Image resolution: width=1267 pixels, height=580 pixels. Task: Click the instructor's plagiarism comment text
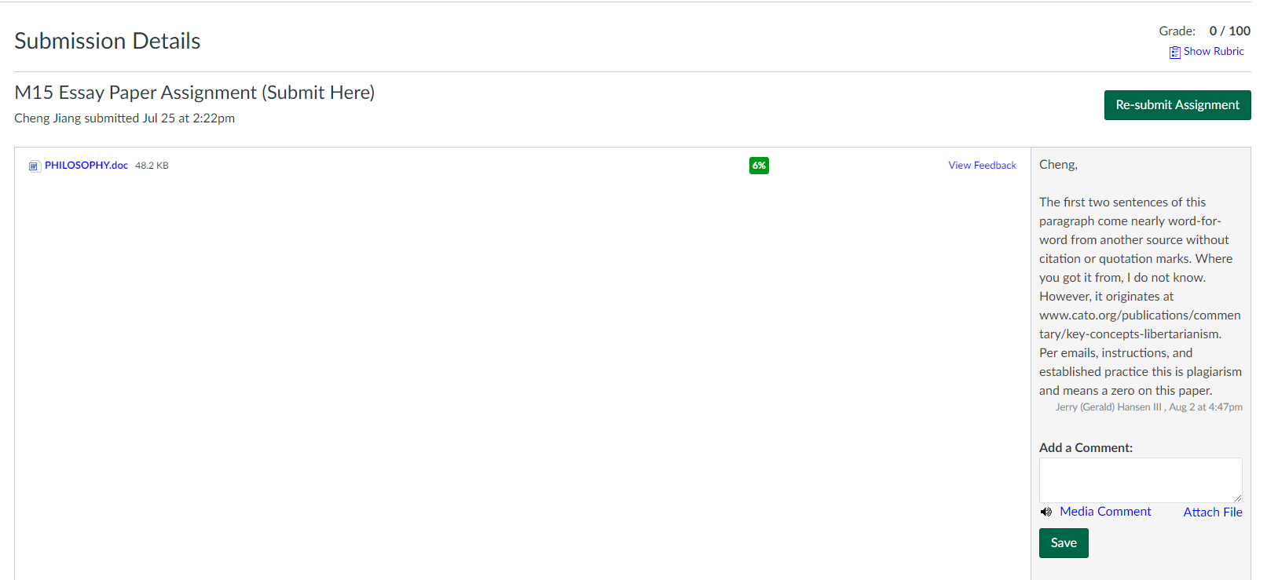coord(1141,297)
